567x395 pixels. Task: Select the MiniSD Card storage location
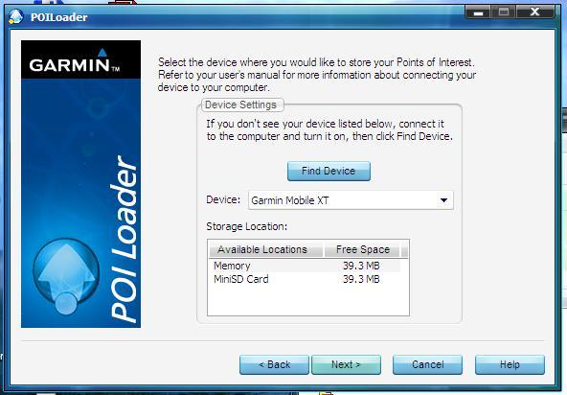point(305,279)
